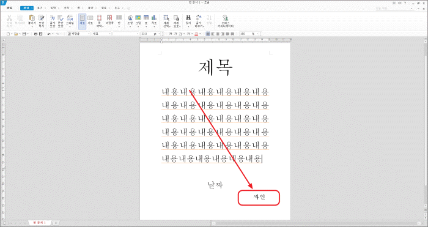Enable left paragraph alignment
The width and height of the screenshot is (428, 227).
[213, 34]
